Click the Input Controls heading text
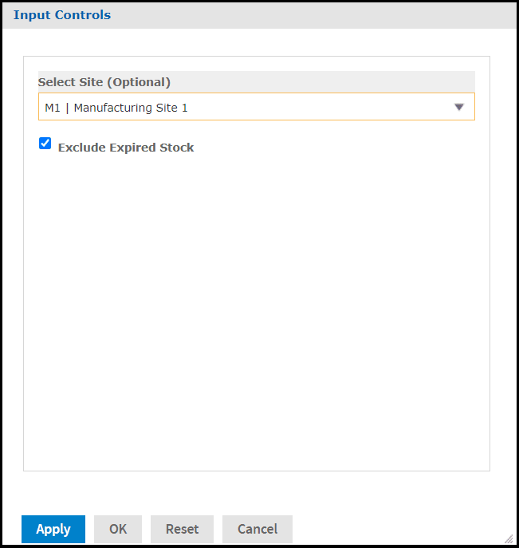 (x=62, y=15)
